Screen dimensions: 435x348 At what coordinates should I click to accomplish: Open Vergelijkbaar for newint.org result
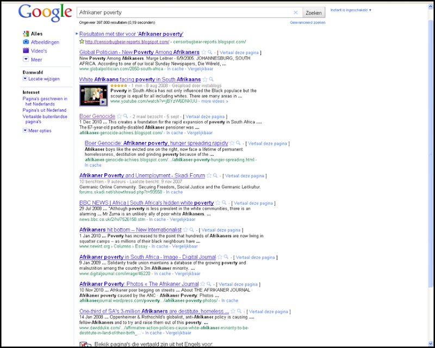(x=185, y=246)
